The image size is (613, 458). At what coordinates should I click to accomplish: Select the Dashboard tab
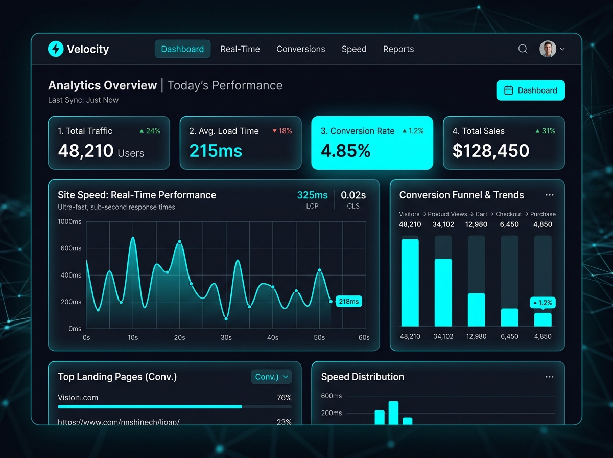pyautogui.click(x=182, y=49)
